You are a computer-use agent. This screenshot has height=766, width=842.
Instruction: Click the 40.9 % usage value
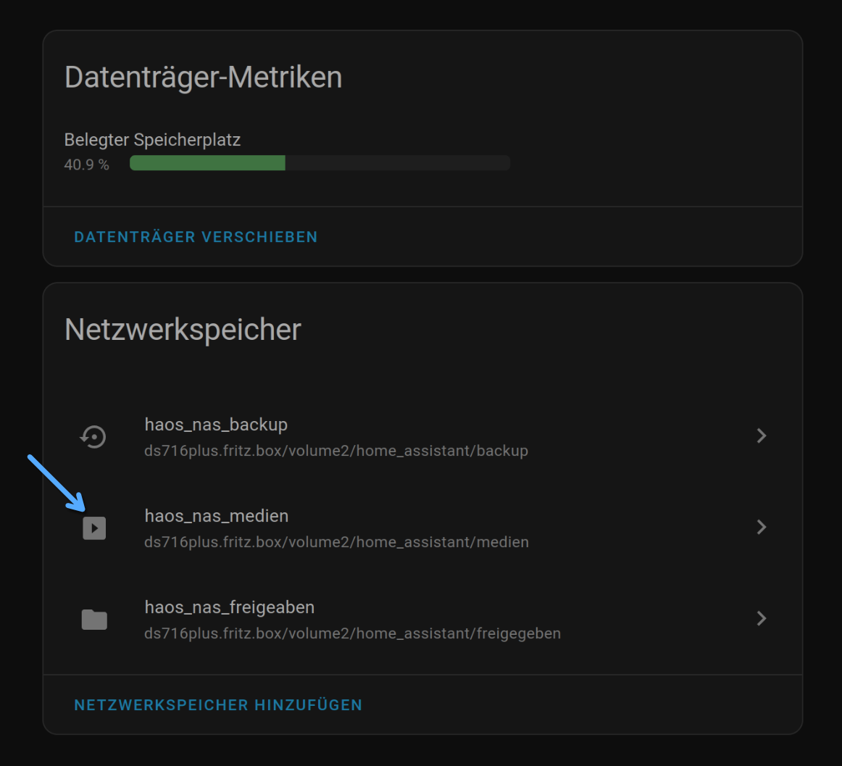86,165
